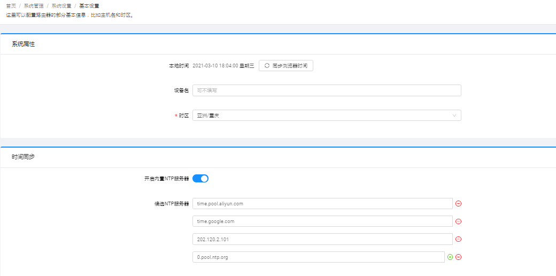
Task: Click the local time value 2021-03-10 18:04:00
Action: pyautogui.click(x=223, y=66)
